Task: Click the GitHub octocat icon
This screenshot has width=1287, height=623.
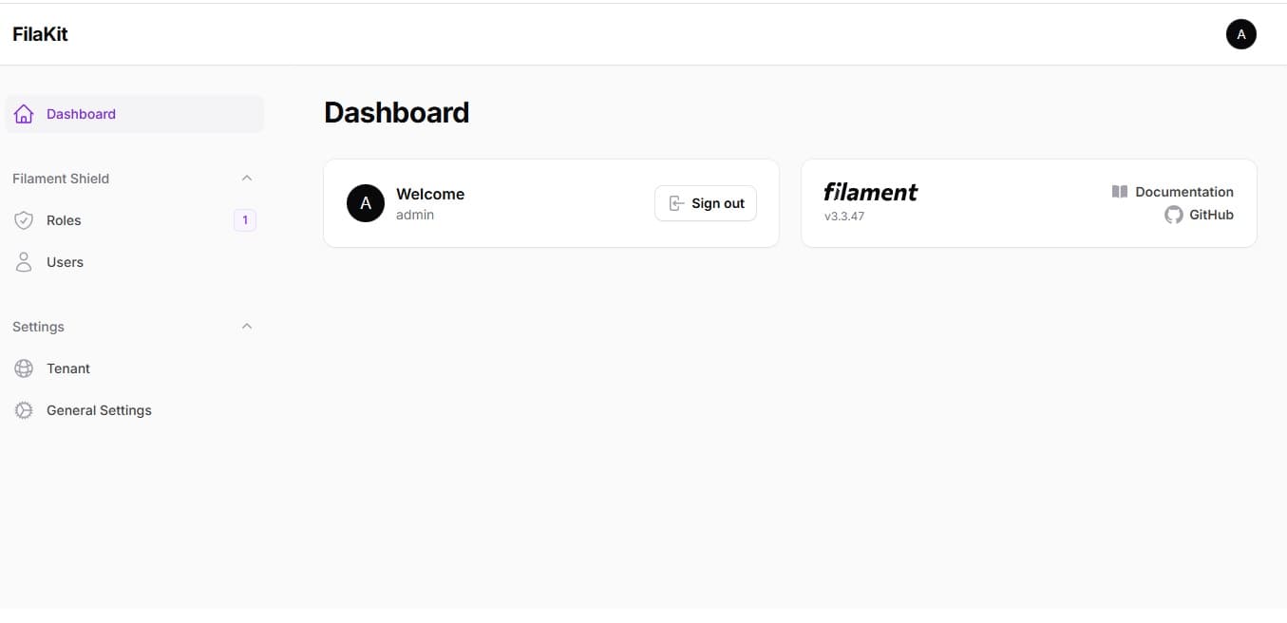Action: (1173, 215)
